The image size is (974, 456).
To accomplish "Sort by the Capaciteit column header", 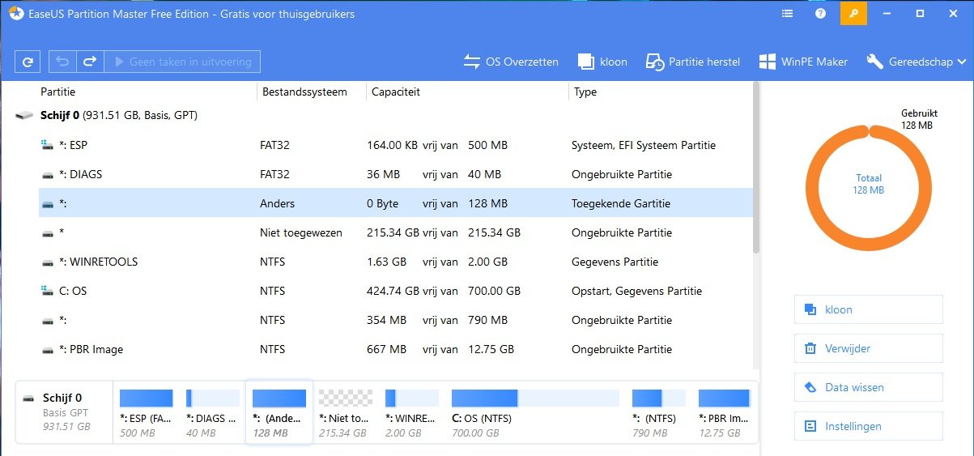I will (467, 92).
